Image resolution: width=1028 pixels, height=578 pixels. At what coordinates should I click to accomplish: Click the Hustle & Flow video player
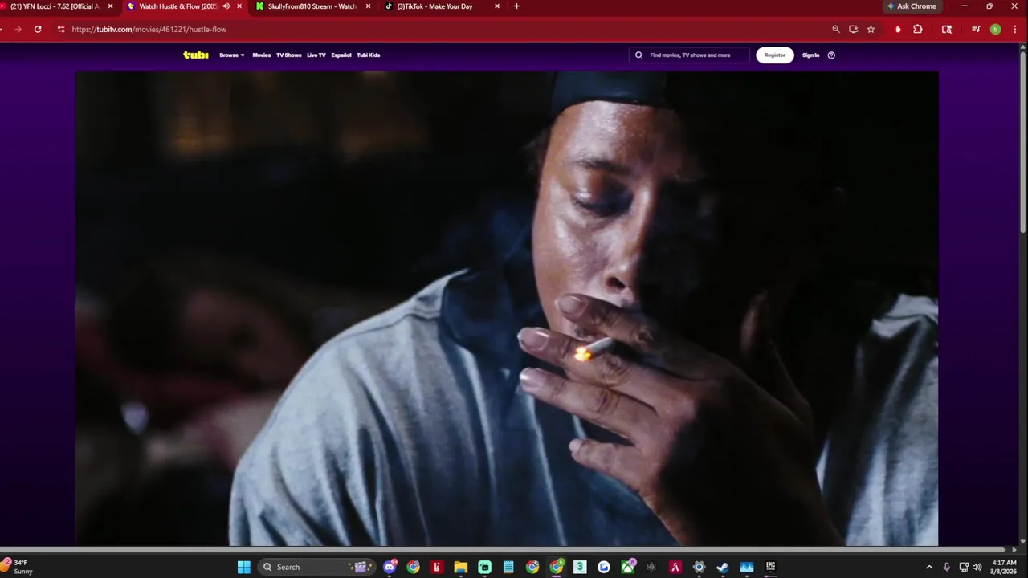tap(507, 309)
